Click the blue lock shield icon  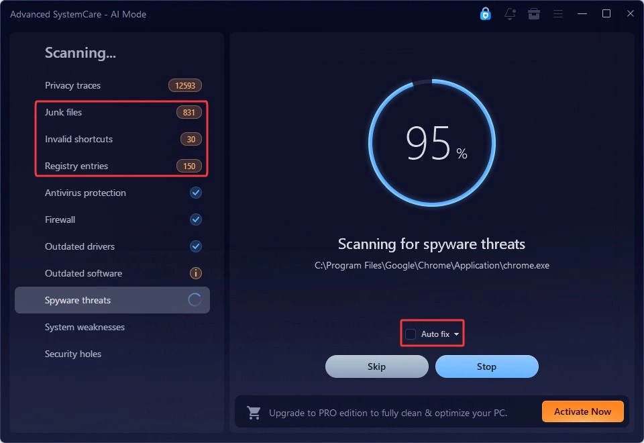pyautogui.click(x=486, y=13)
